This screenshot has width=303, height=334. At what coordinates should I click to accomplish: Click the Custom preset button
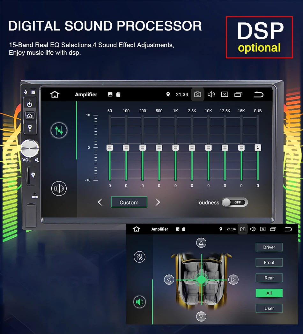click(129, 202)
